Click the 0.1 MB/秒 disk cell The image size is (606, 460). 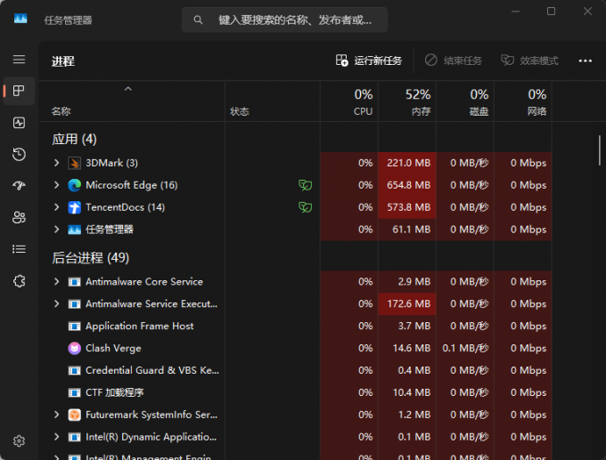(x=465, y=348)
